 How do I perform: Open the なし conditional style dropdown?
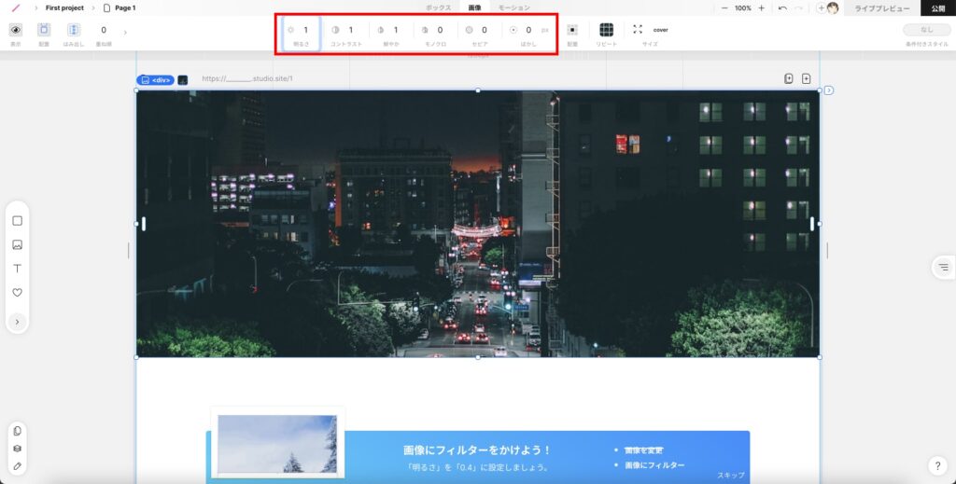coord(926,30)
